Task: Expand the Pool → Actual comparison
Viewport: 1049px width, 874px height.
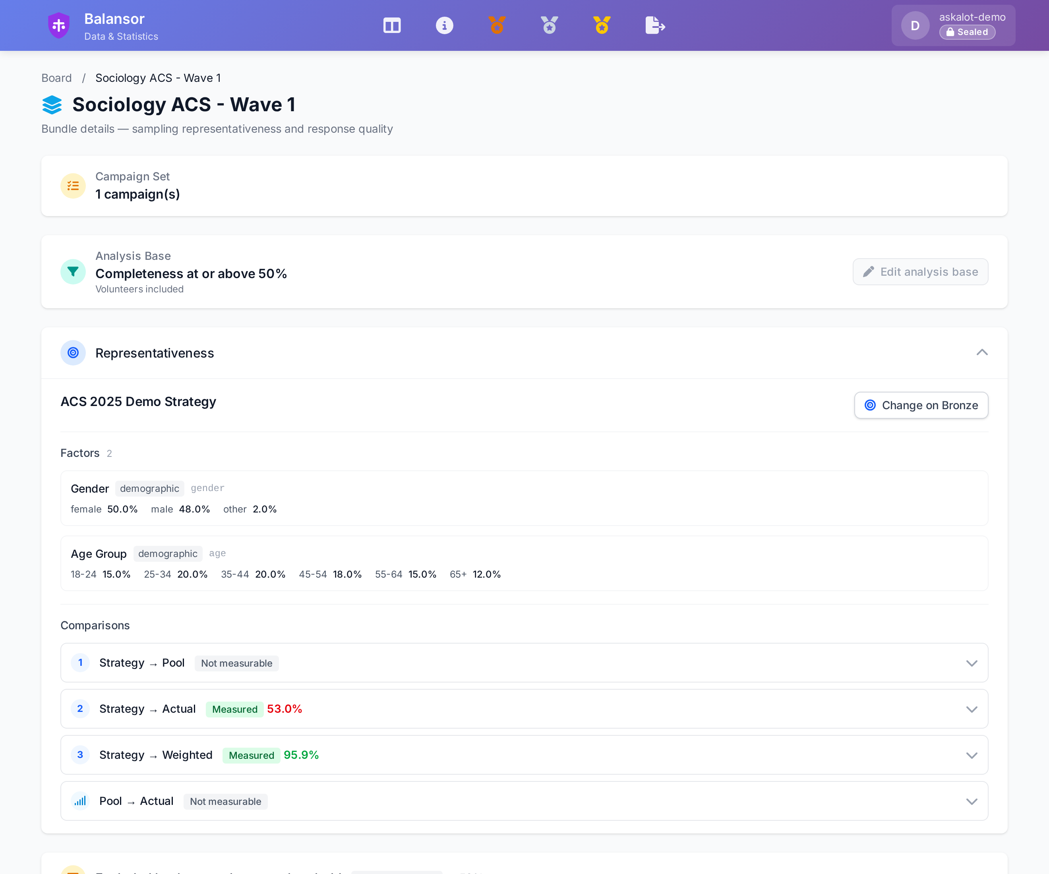Action: tap(972, 801)
